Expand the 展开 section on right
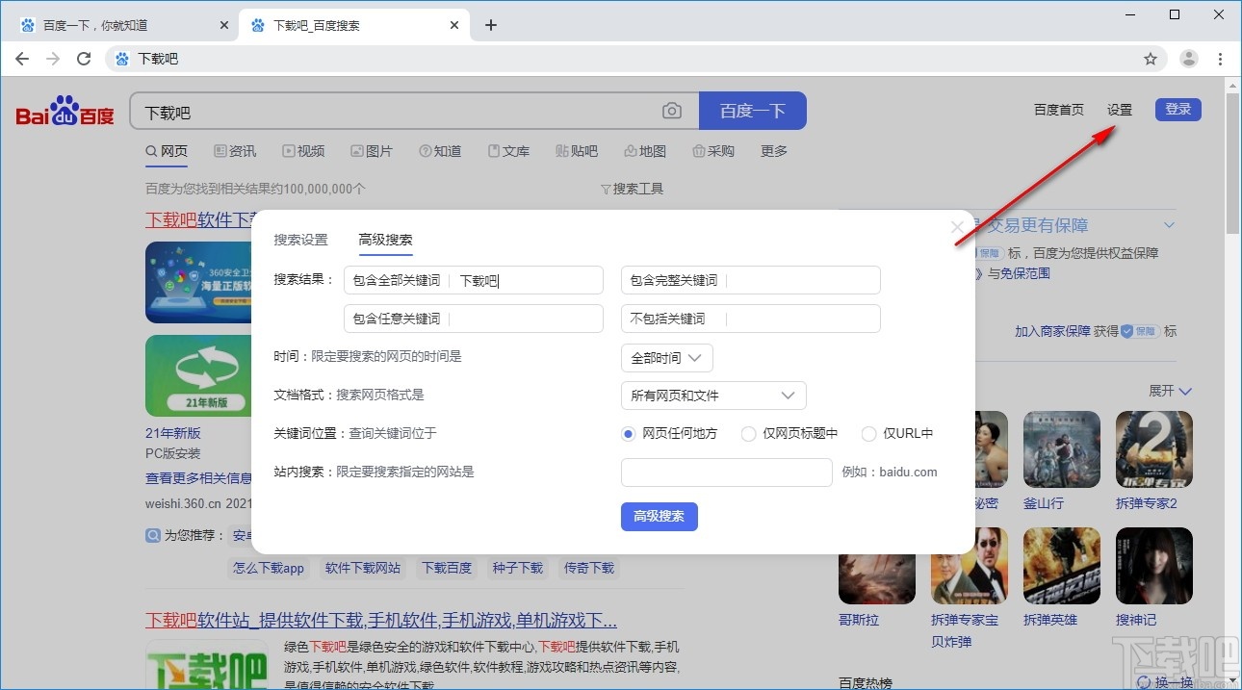Image resolution: width=1242 pixels, height=690 pixels. [1170, 391]
